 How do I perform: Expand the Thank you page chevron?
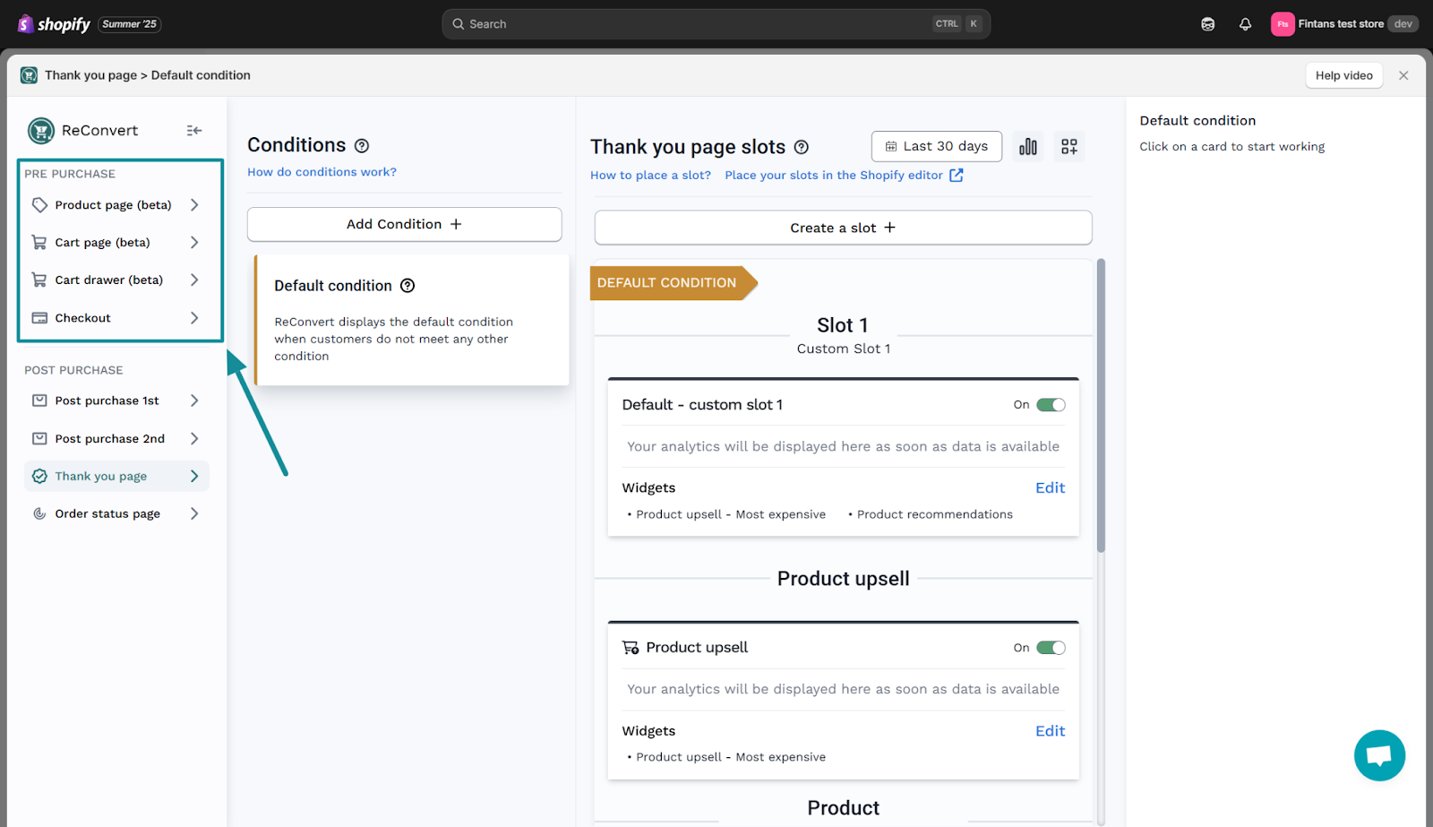194,477
